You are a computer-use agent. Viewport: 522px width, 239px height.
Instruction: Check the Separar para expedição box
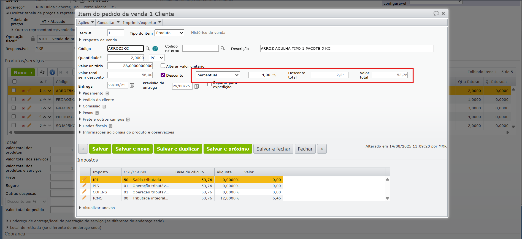209,84
